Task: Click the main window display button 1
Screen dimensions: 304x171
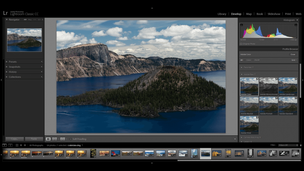Action: tap(4, 145)
